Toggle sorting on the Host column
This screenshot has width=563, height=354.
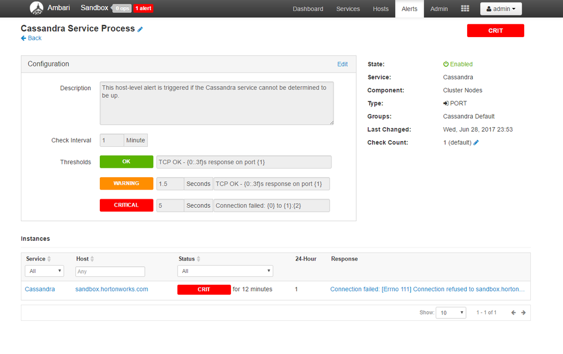pos(92,258)
